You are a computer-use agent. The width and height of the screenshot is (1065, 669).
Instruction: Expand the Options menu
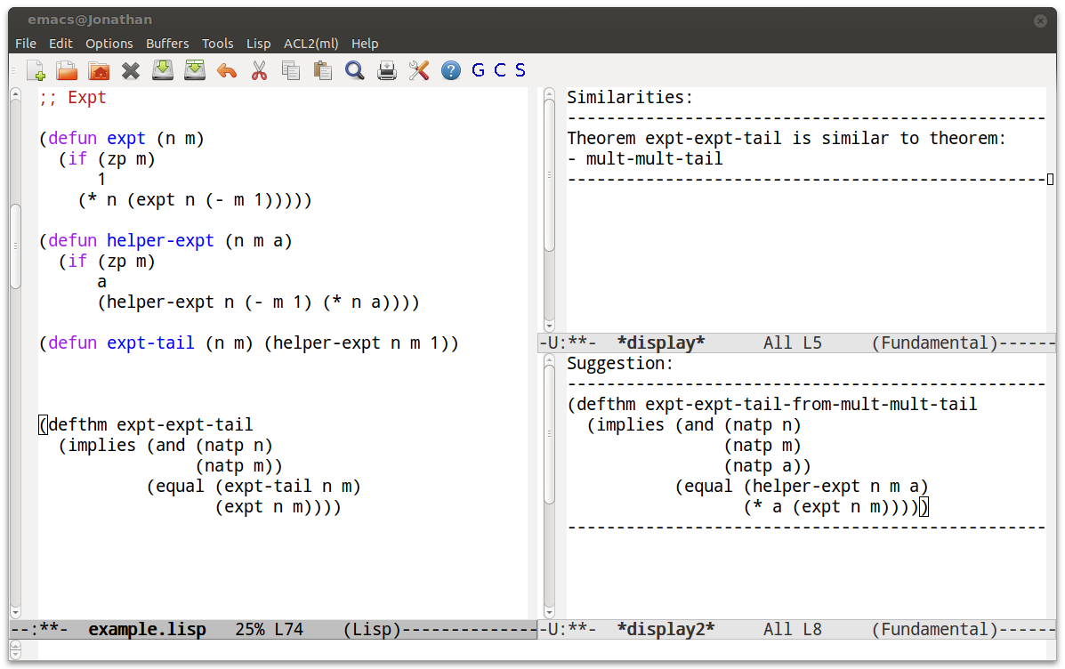point(109,44)
